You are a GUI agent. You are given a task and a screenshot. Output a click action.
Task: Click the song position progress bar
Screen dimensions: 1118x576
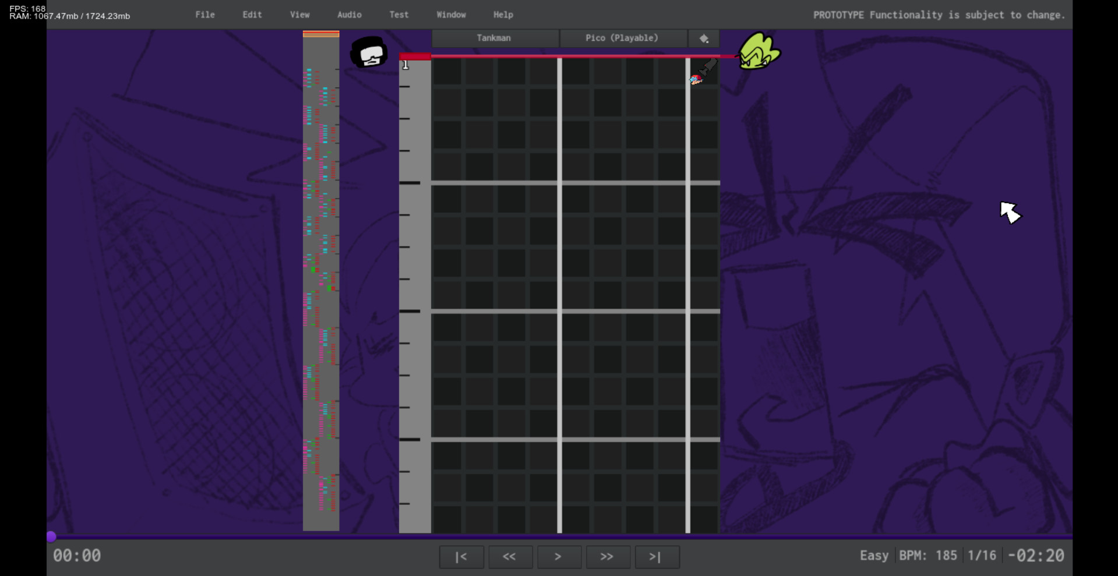559,536
